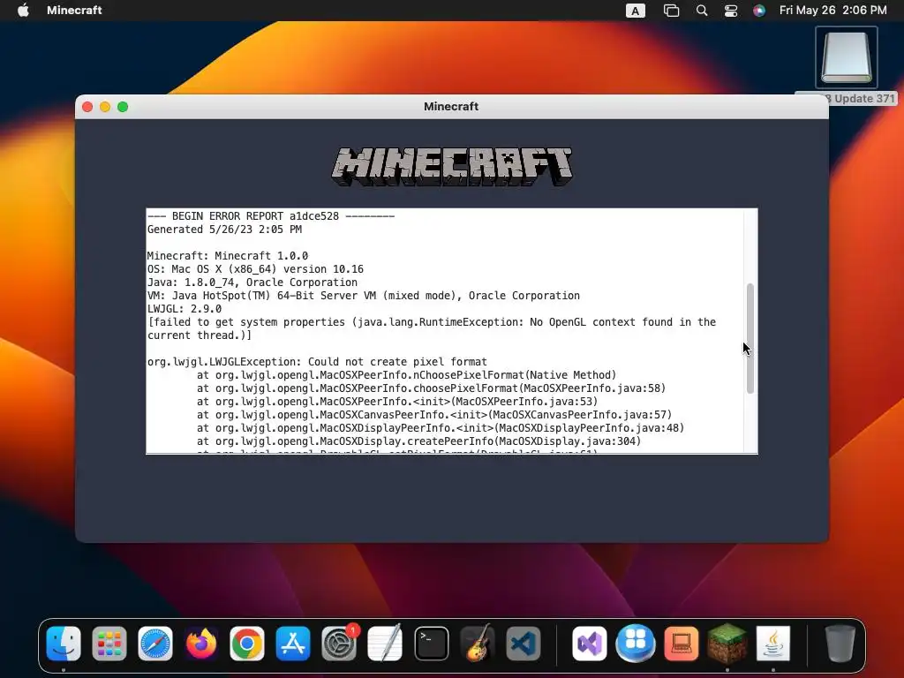Click the 'Java: 1.8.0_74, Oracle Corporation' line
This screenshot has height=678, width=904.
click(x=252, y=282)
